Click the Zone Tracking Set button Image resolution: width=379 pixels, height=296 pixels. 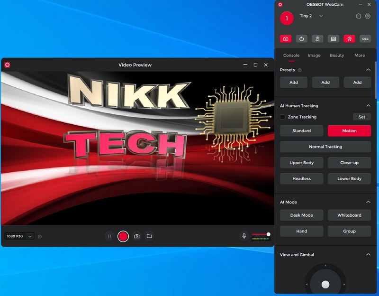[x=362, y=117]
